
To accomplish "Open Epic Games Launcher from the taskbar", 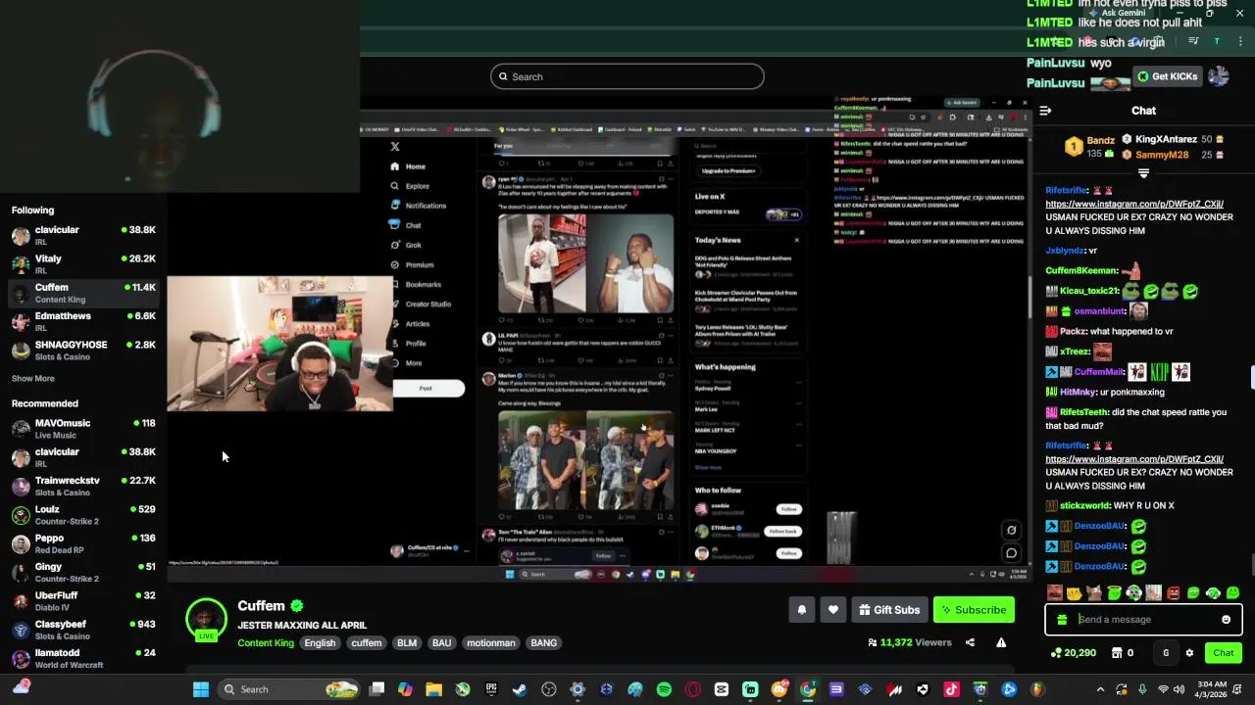I will point(491,689).
